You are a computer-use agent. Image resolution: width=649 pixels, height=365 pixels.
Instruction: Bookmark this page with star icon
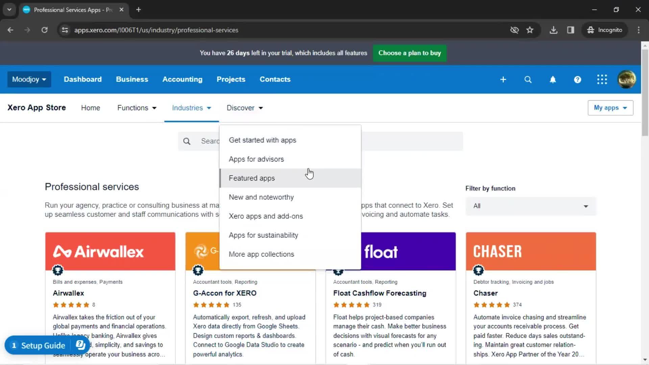pyautogui.click(x=530, y=30)
